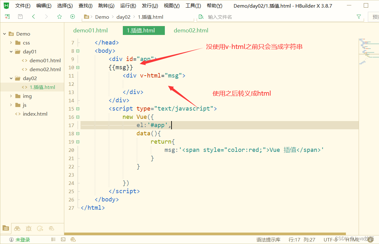The width and height of the screenshot is (379, 244).
Task: Click 1.插值.html in the breadcrumb path
Action: click(150, 17)
